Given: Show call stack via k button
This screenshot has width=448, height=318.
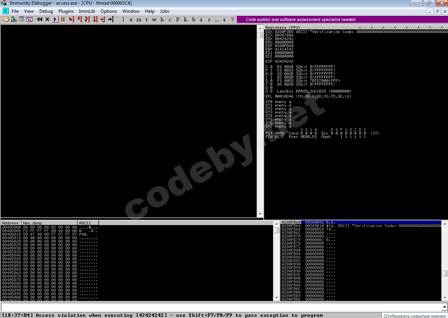Looking at the screenshot, I should (x=185, y=19).
